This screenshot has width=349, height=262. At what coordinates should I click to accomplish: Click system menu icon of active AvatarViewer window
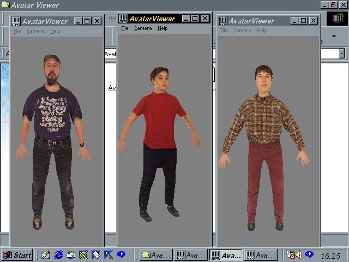[124, 19]
